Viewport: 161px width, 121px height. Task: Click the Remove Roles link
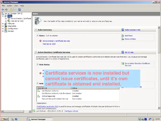(x=130, y=39)
